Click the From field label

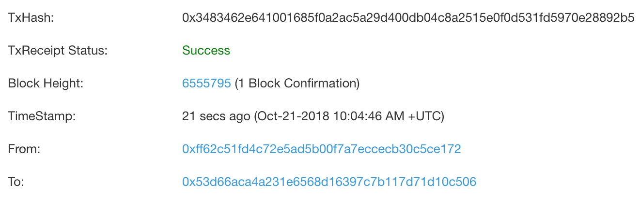24,149
